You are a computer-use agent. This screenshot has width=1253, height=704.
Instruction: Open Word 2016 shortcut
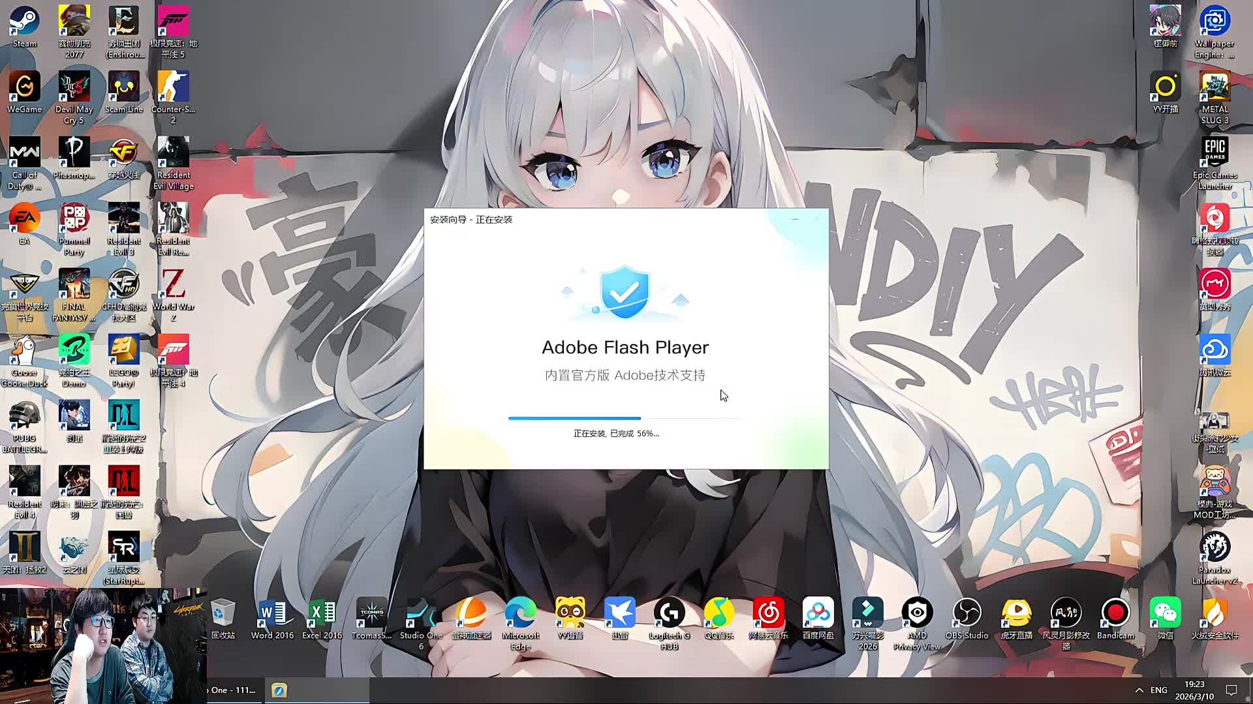[x=272, y=614]
